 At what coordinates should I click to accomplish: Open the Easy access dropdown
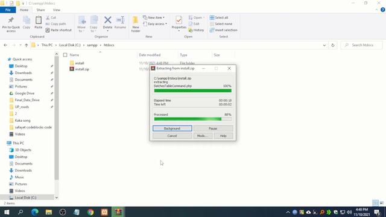[155, 24]
